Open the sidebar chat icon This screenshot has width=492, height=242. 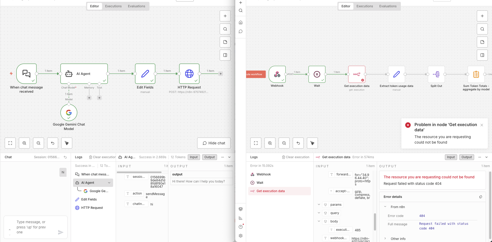click(241, 32)
